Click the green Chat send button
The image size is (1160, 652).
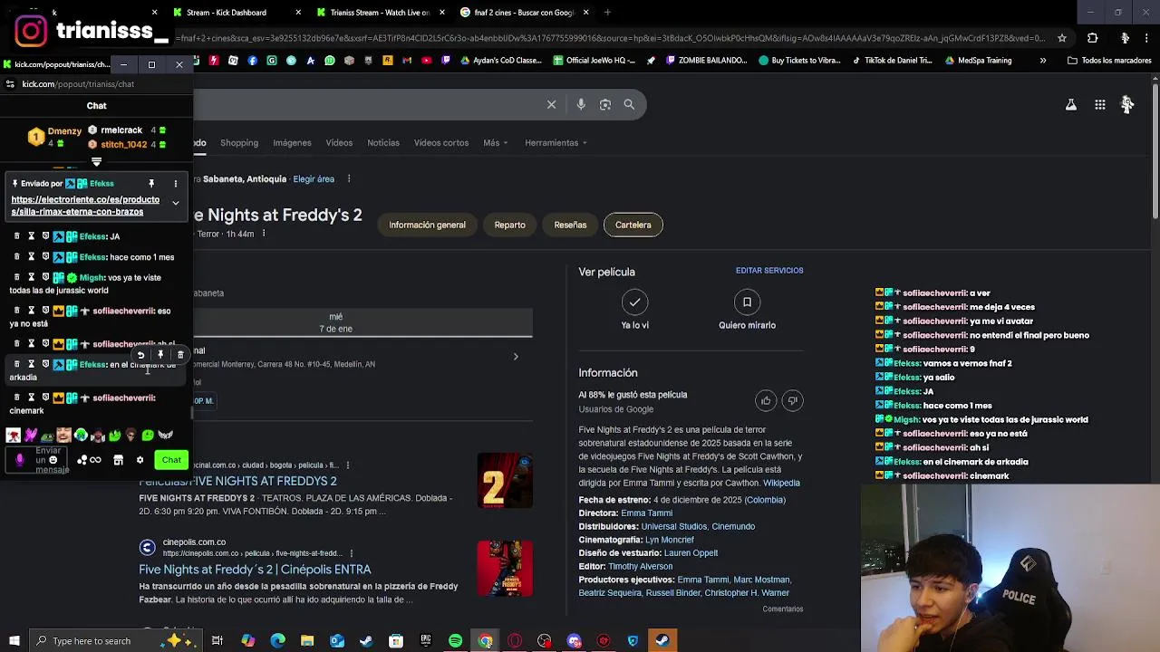pos(171,460)
